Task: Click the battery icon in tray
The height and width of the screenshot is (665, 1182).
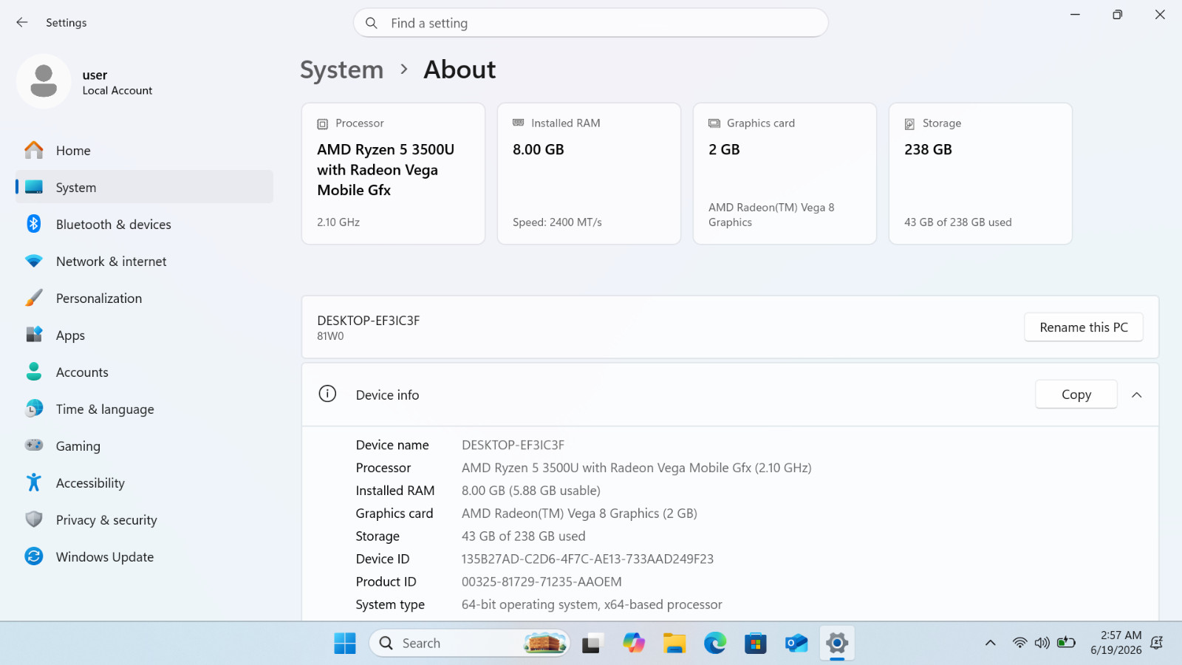Action: [x=1066, y=643]
